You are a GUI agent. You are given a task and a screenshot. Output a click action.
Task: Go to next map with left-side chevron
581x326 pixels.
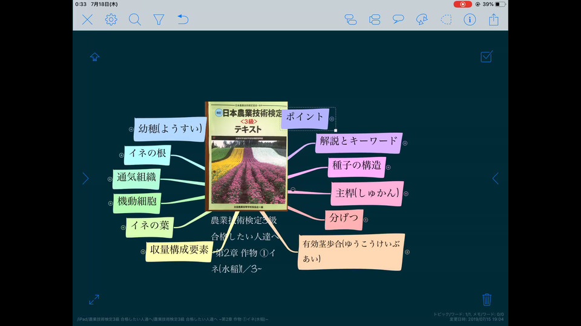tap(85, 179)
